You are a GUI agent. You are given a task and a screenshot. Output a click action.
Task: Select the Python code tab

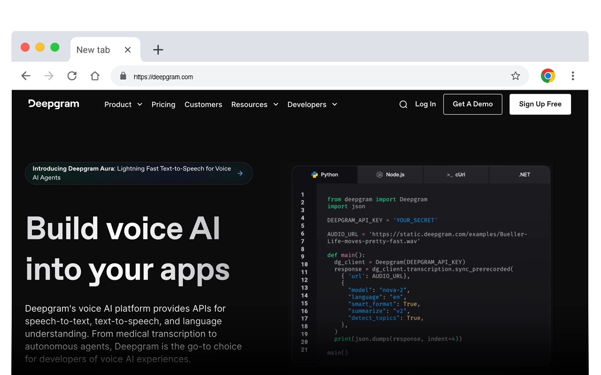tap(325, 175)
